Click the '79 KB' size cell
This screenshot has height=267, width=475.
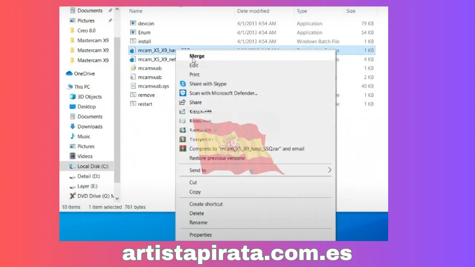(x=367, y=23)
